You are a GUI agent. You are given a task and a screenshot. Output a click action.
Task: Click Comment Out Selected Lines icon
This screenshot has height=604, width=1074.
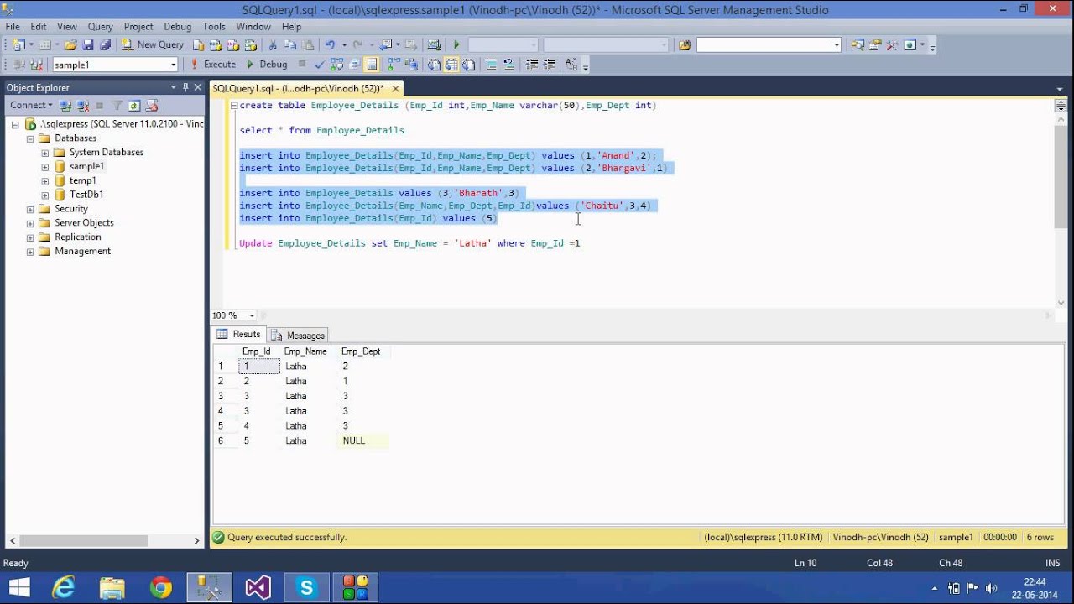coord(492,65)
